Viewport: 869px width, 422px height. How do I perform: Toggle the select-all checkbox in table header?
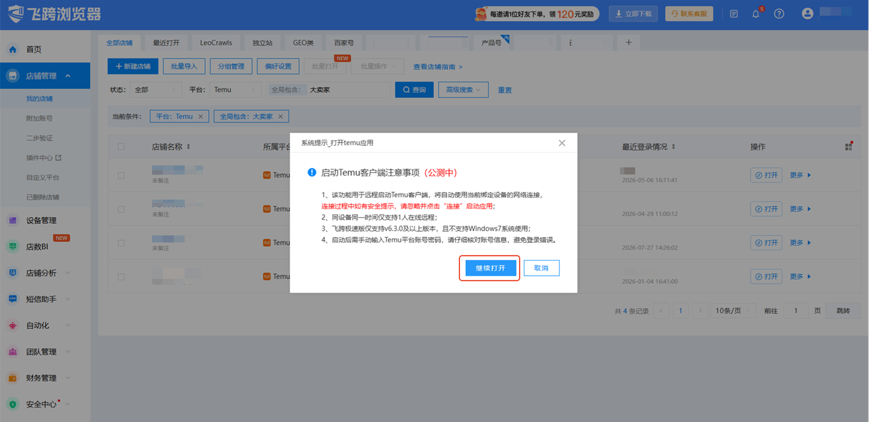pos(121,146)
